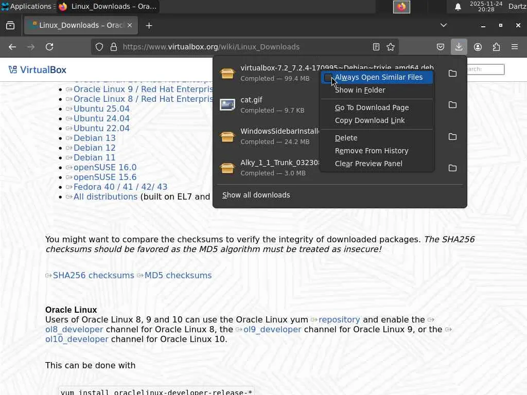The width and height of the screenshot is (527, 395).
Task: Open the Oracle Linux 9 / Red Hat link
Action: pos(143,89)
